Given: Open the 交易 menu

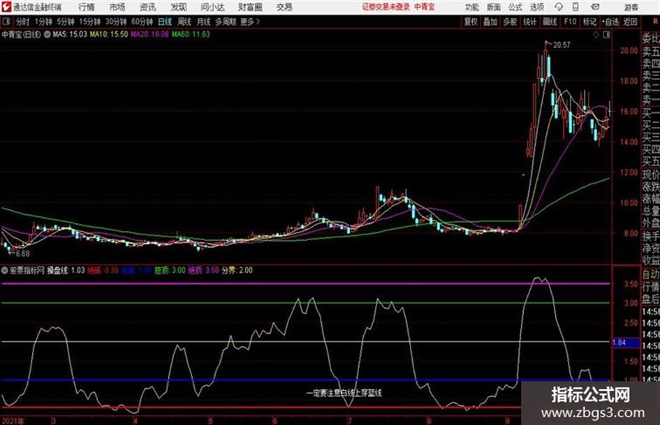Looking at the screenshot, I should pos(284,7).
